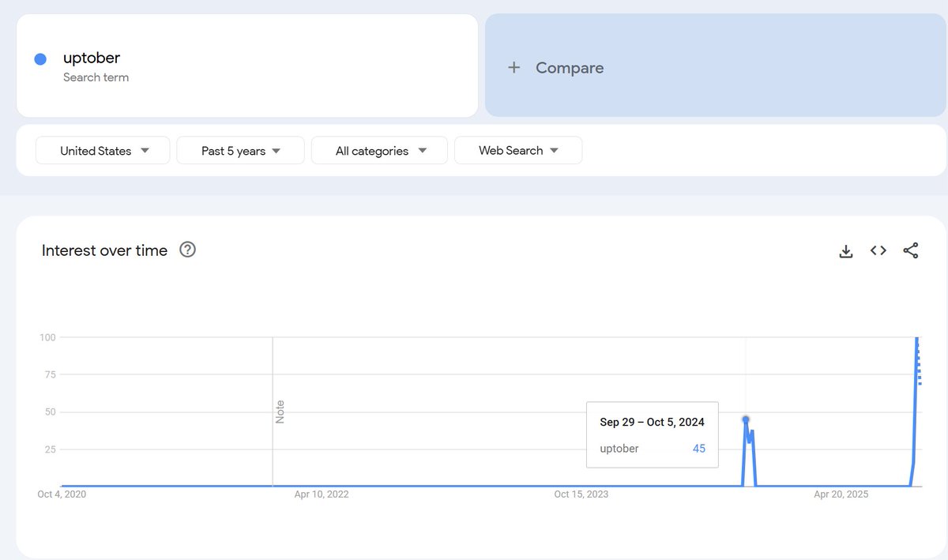Click the plus icon beside Compare

coord(513,68)
